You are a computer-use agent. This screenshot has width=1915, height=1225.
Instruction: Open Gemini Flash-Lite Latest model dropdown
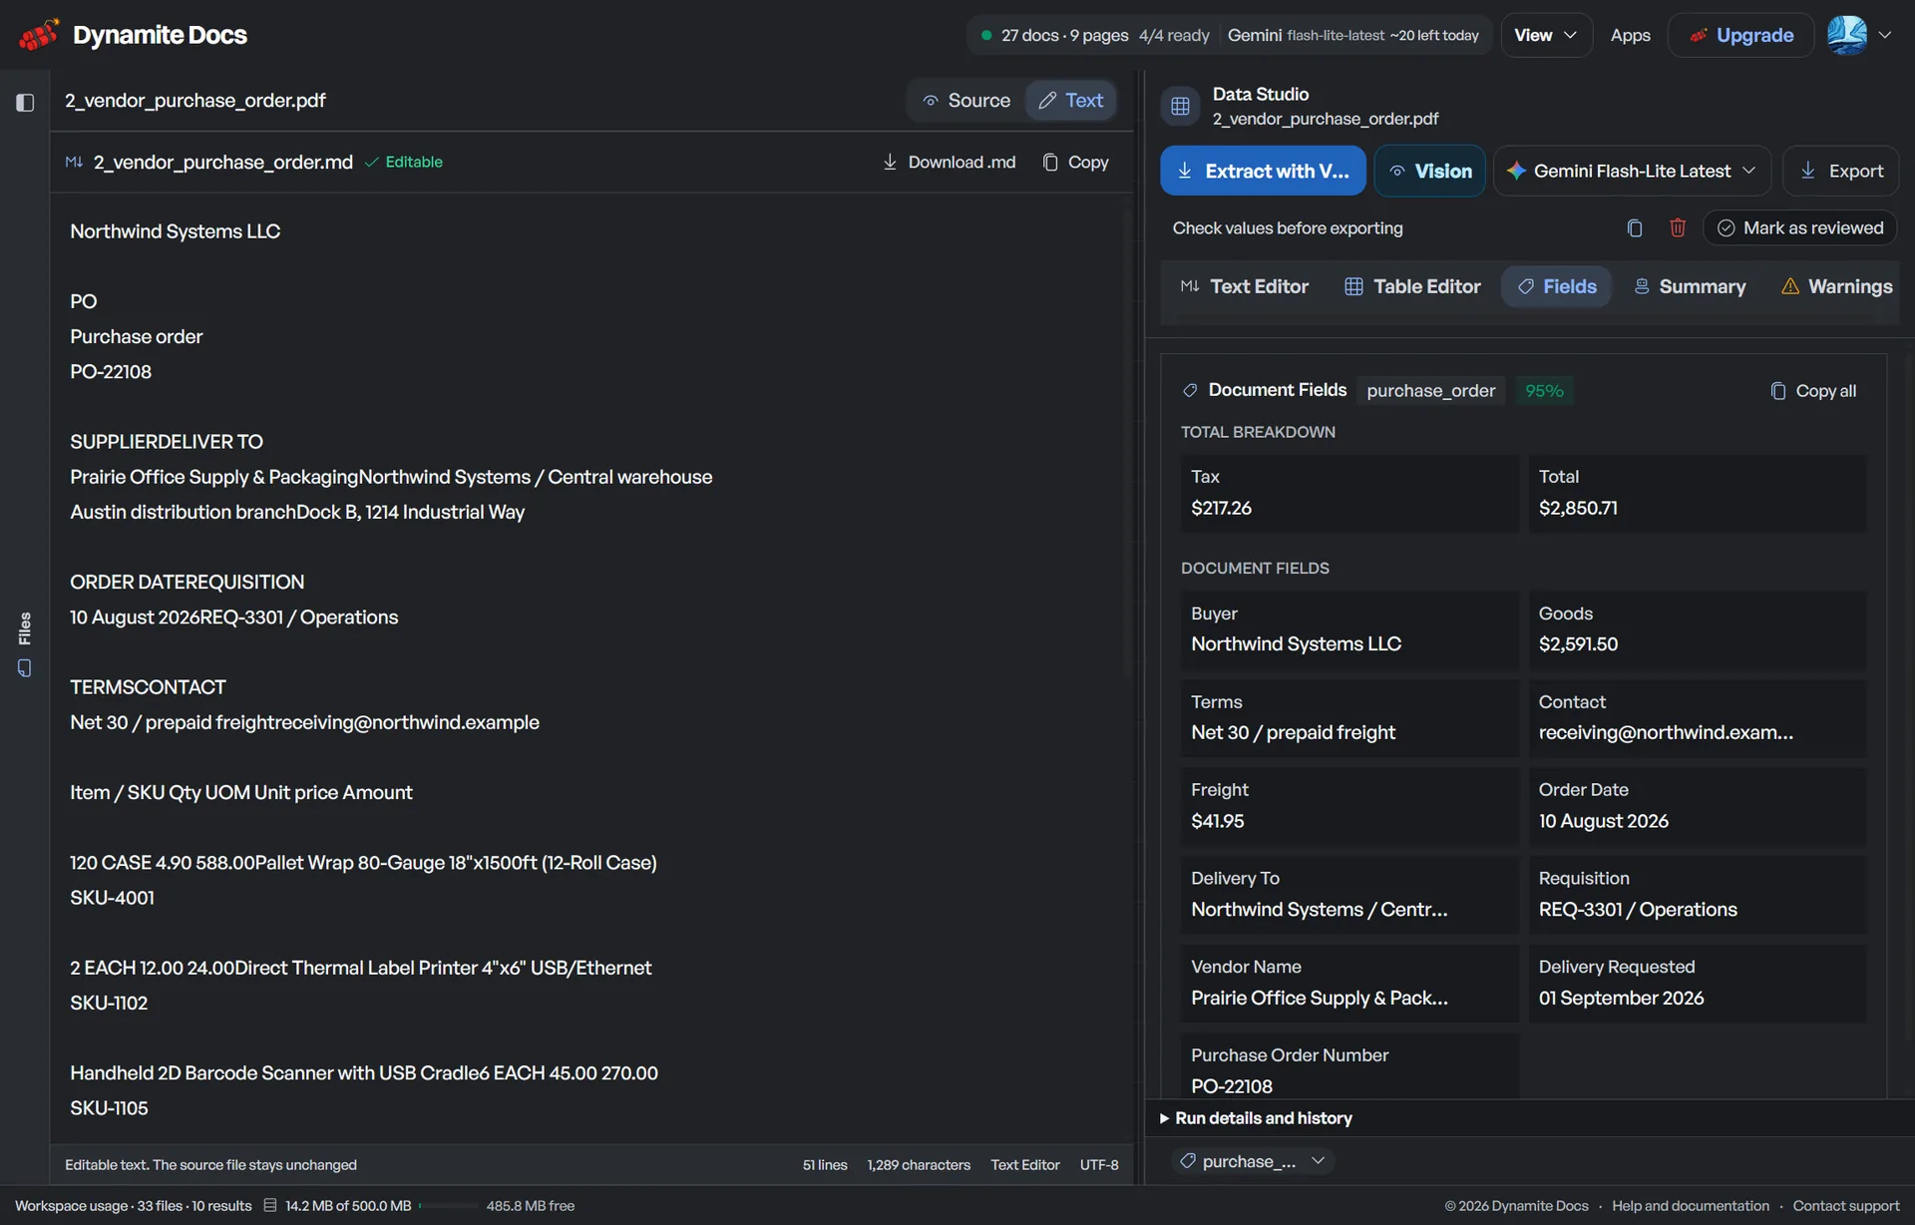click(x=1632, y=171)
